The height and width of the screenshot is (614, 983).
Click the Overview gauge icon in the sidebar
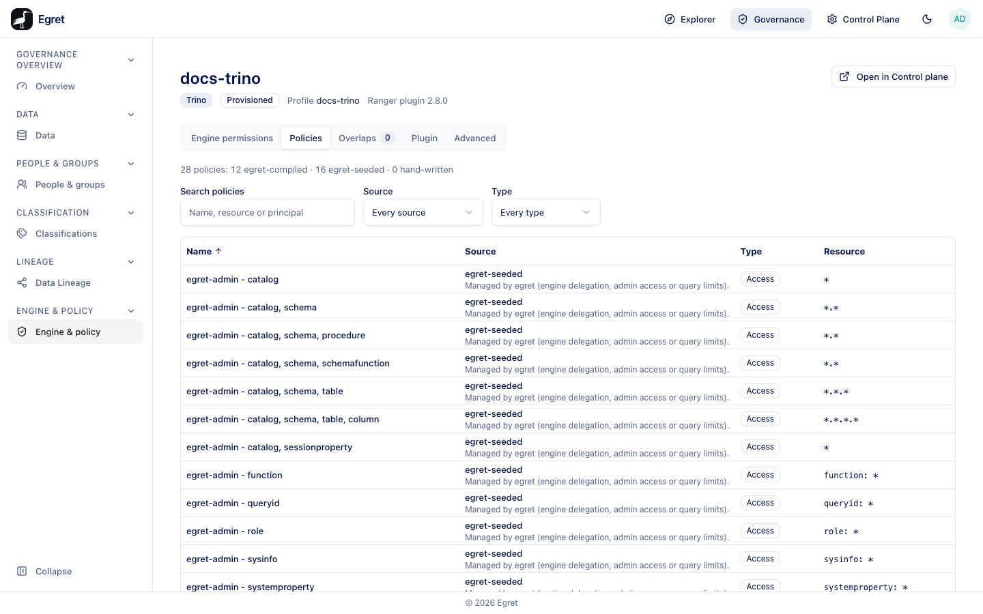coord(22,87)
